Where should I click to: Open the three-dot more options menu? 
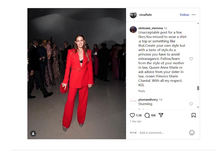pyautogui.click(x=194, y=15)
